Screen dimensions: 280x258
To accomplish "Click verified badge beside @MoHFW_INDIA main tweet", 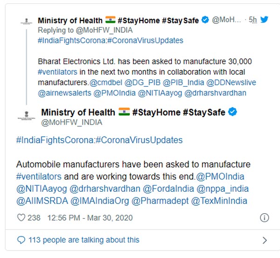I will pos(232,112).
